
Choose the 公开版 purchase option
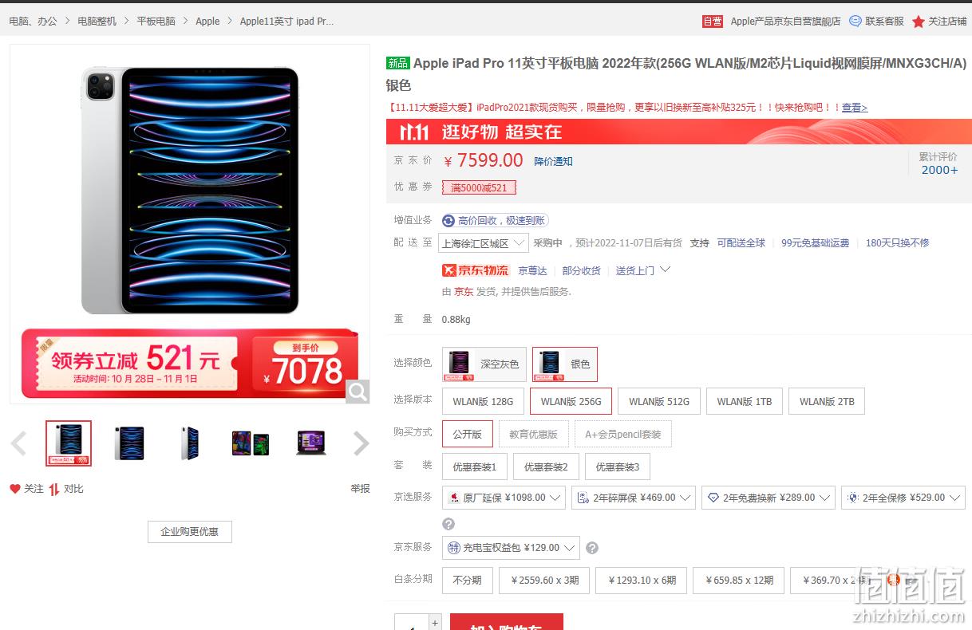[468, 434]
